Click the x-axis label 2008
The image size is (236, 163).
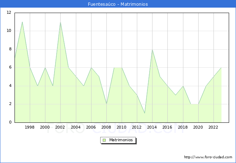click(106, 127)
